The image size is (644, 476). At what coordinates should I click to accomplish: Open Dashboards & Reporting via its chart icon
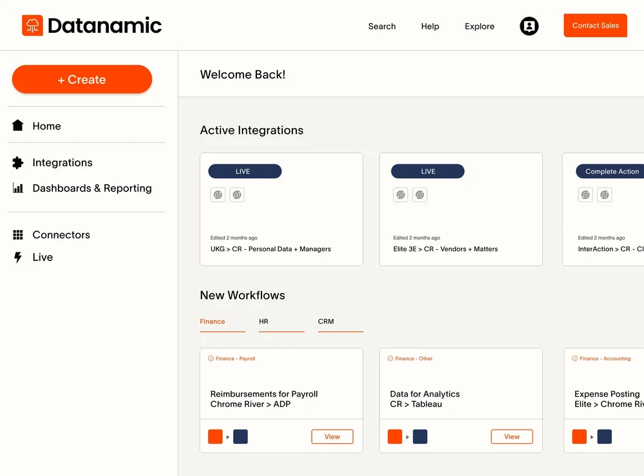click(x=18, y=188)
